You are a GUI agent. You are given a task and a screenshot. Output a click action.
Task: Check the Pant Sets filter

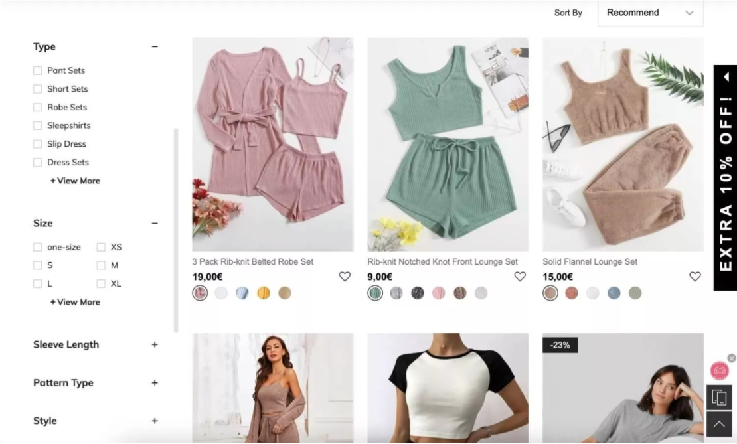point(38,70)
